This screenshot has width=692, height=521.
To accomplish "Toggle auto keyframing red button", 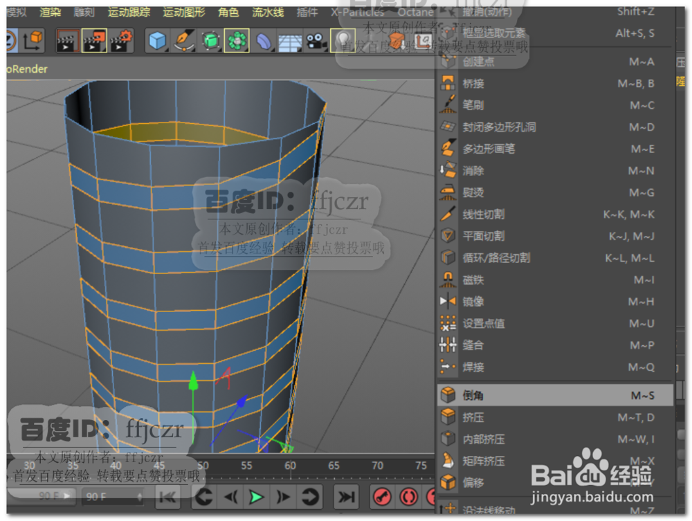I will click(x=409, y=497).
